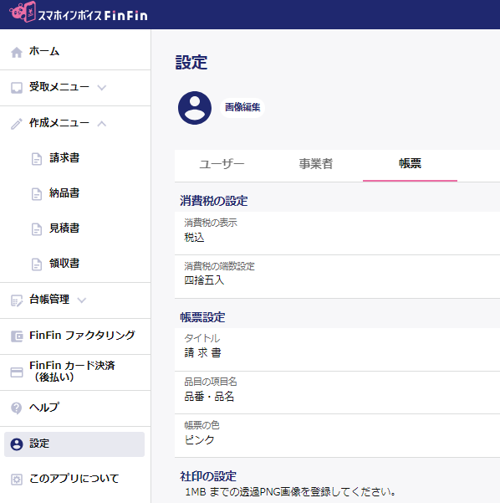Click the 作成メニュー pencil icon
The height and width of the screenshot is (503, 500).
[x=17, y=124]
